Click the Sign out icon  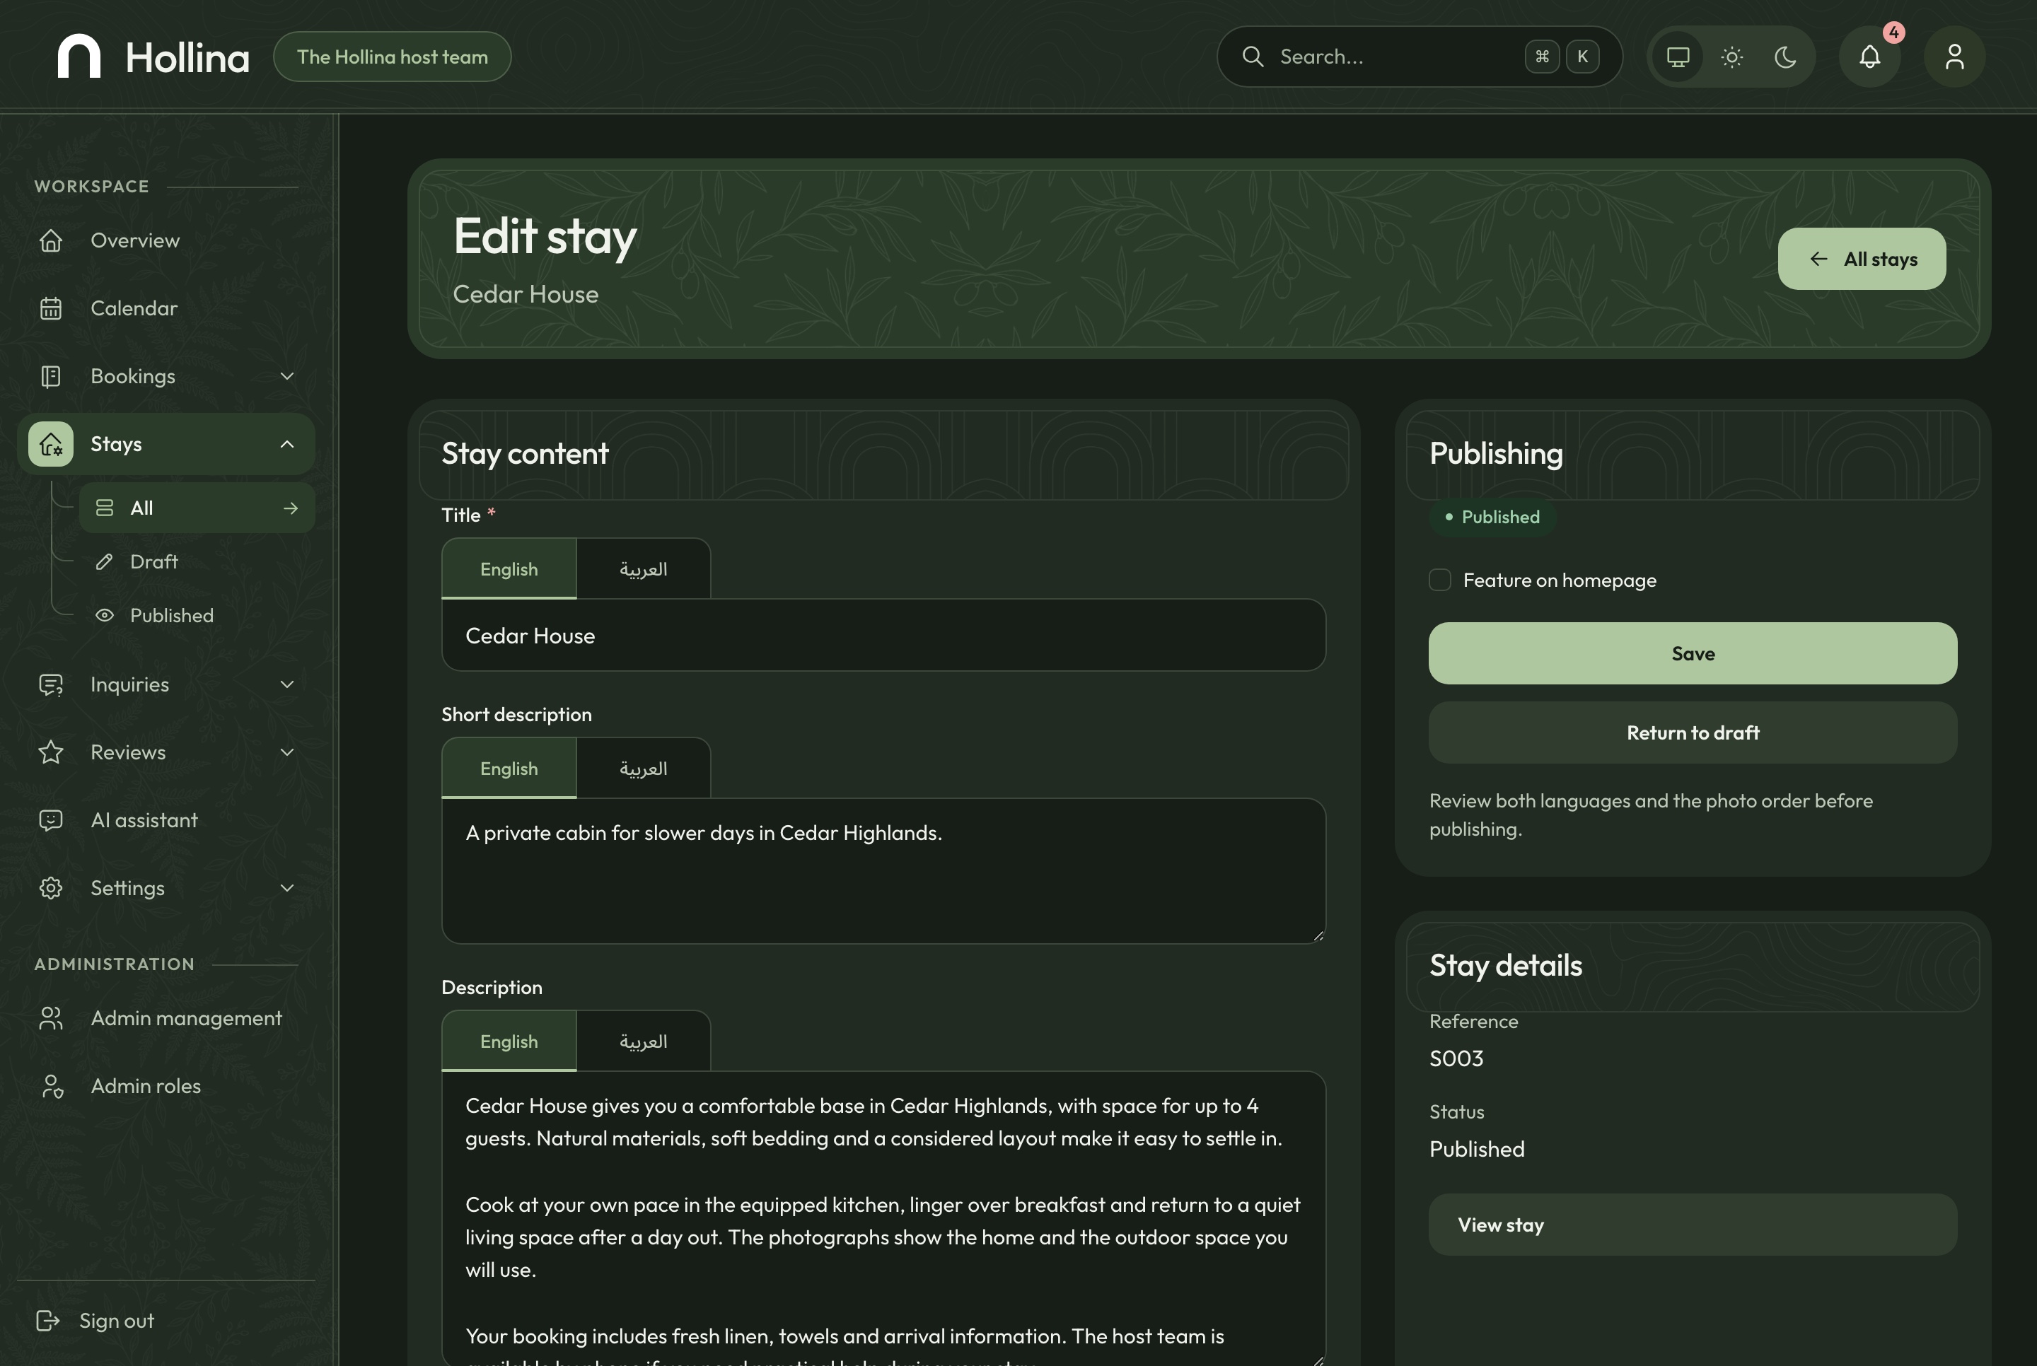(x=47, y=1321)
